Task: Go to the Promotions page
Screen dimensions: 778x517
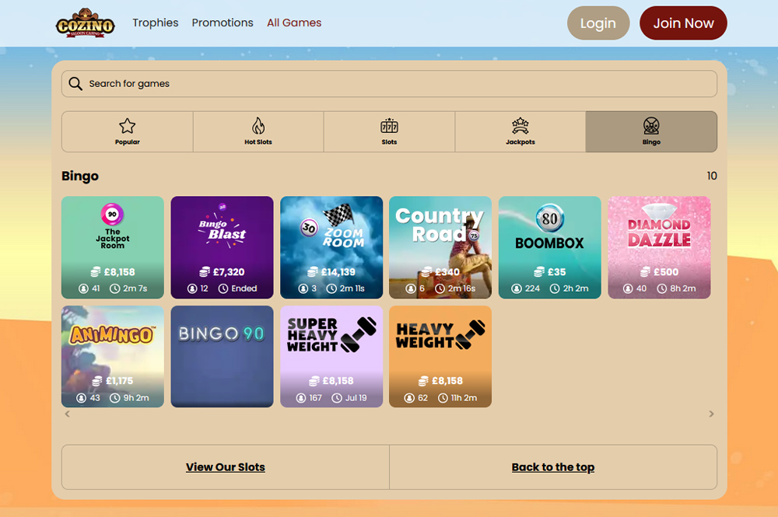Action: pos(223,23)
